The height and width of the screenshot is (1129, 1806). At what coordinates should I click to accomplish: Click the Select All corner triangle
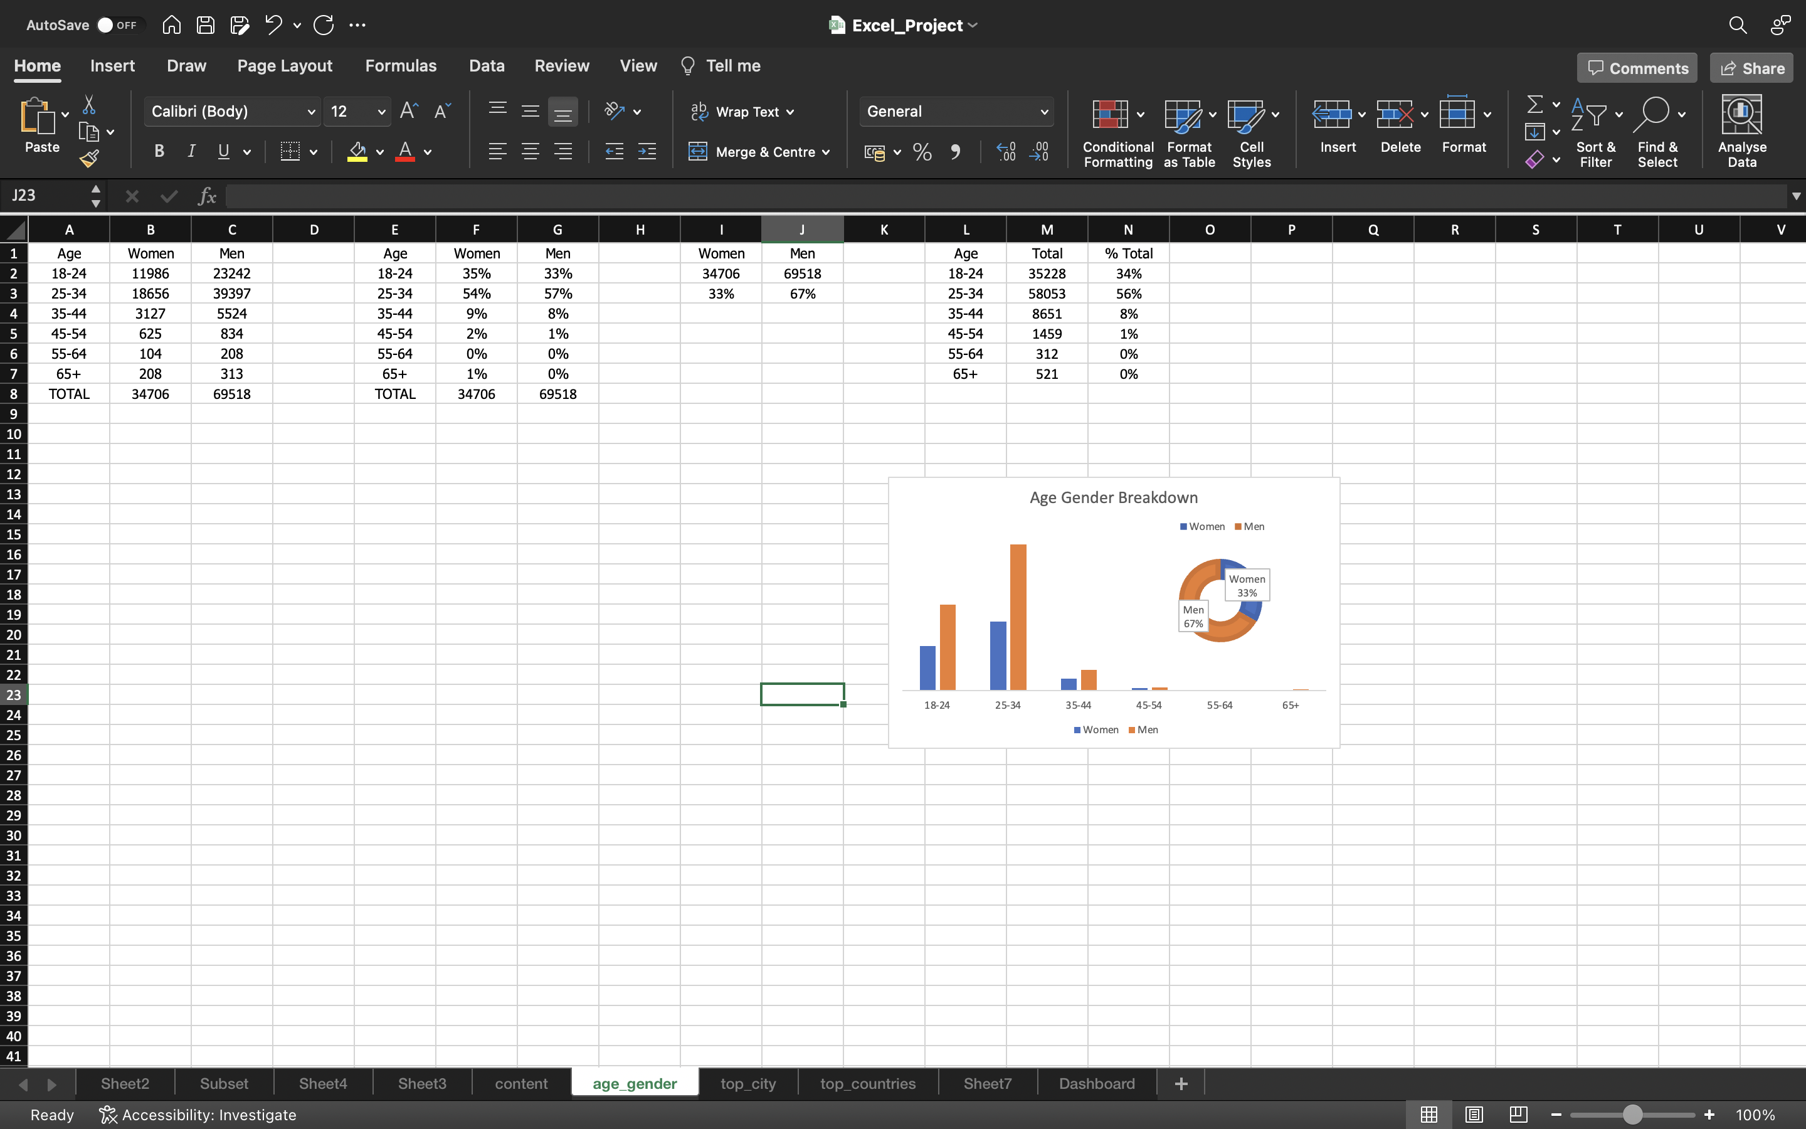click(x=14, y=229)
